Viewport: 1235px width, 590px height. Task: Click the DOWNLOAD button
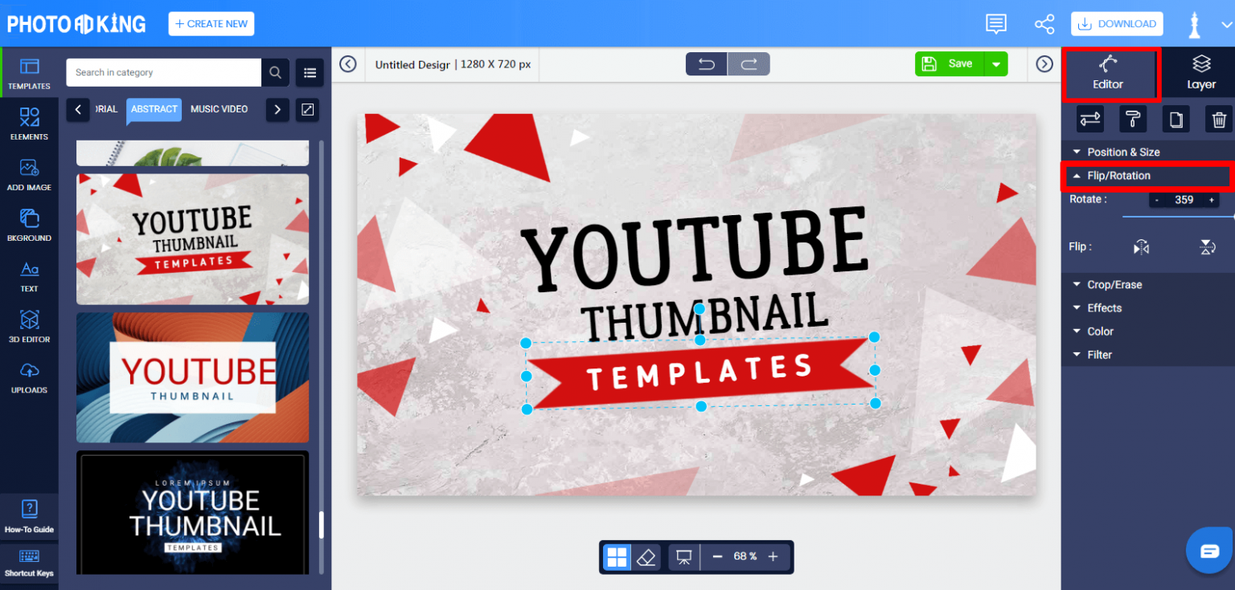(1117, 23)
